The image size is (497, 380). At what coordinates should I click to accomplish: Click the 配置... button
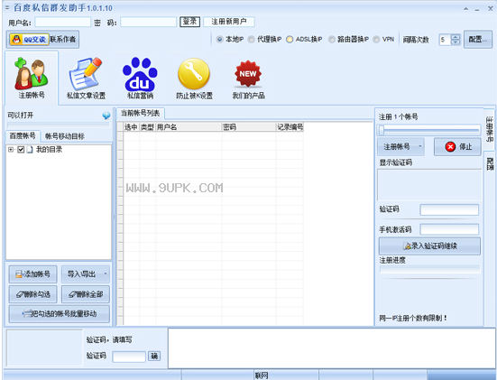point(478,40)
